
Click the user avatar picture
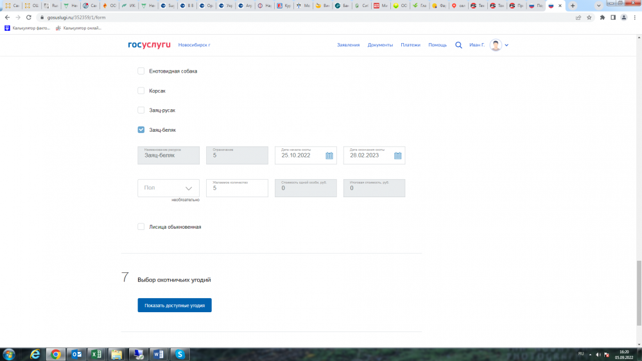point(496,45)
